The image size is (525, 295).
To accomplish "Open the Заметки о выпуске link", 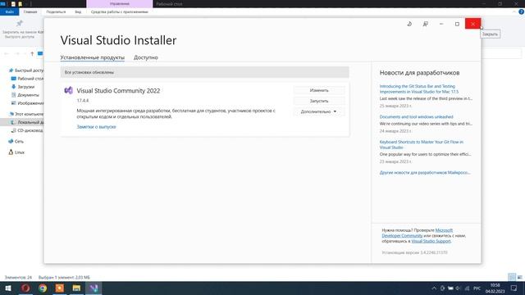I will (x=96, y=127).
